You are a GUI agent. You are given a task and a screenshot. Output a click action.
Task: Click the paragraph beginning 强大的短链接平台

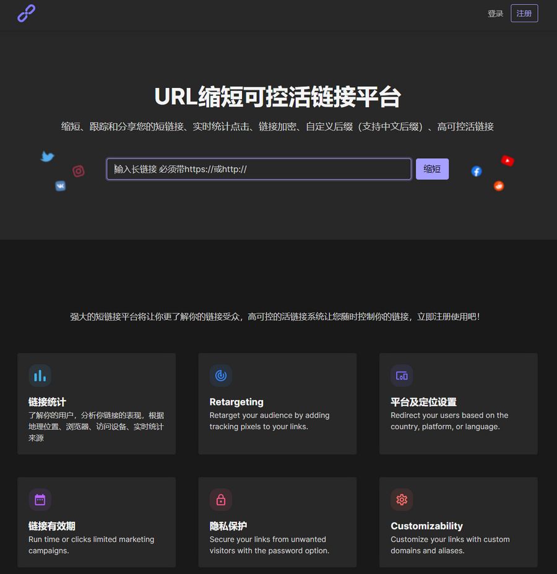point(275,316)
